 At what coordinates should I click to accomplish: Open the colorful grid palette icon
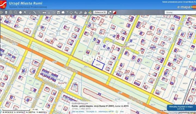(x=90, y=12)
